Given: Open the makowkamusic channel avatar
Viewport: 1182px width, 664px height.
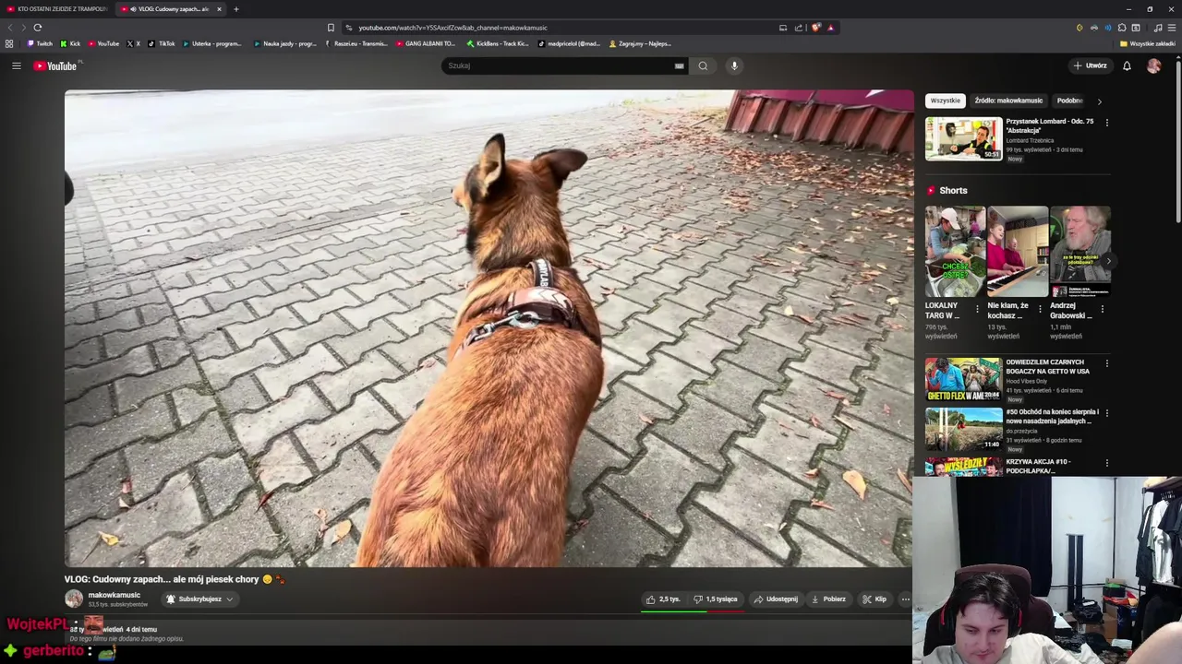Looking at the screenshot, I should (x=74, y=599).
